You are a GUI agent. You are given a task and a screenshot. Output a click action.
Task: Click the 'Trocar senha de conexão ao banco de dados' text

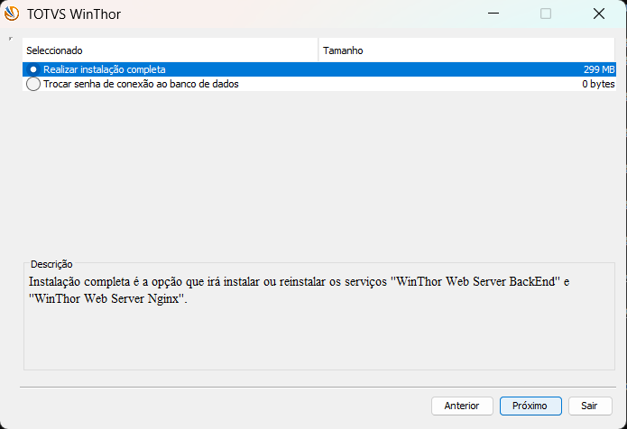pyautogui.click(x=141, y=84)
